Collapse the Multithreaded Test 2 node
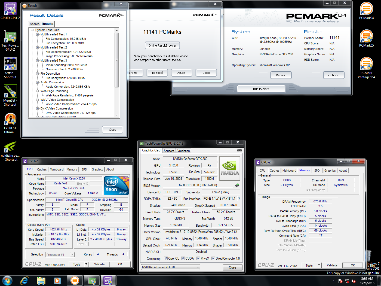This screenshot has width=381, height=286. tap(38, 47)
